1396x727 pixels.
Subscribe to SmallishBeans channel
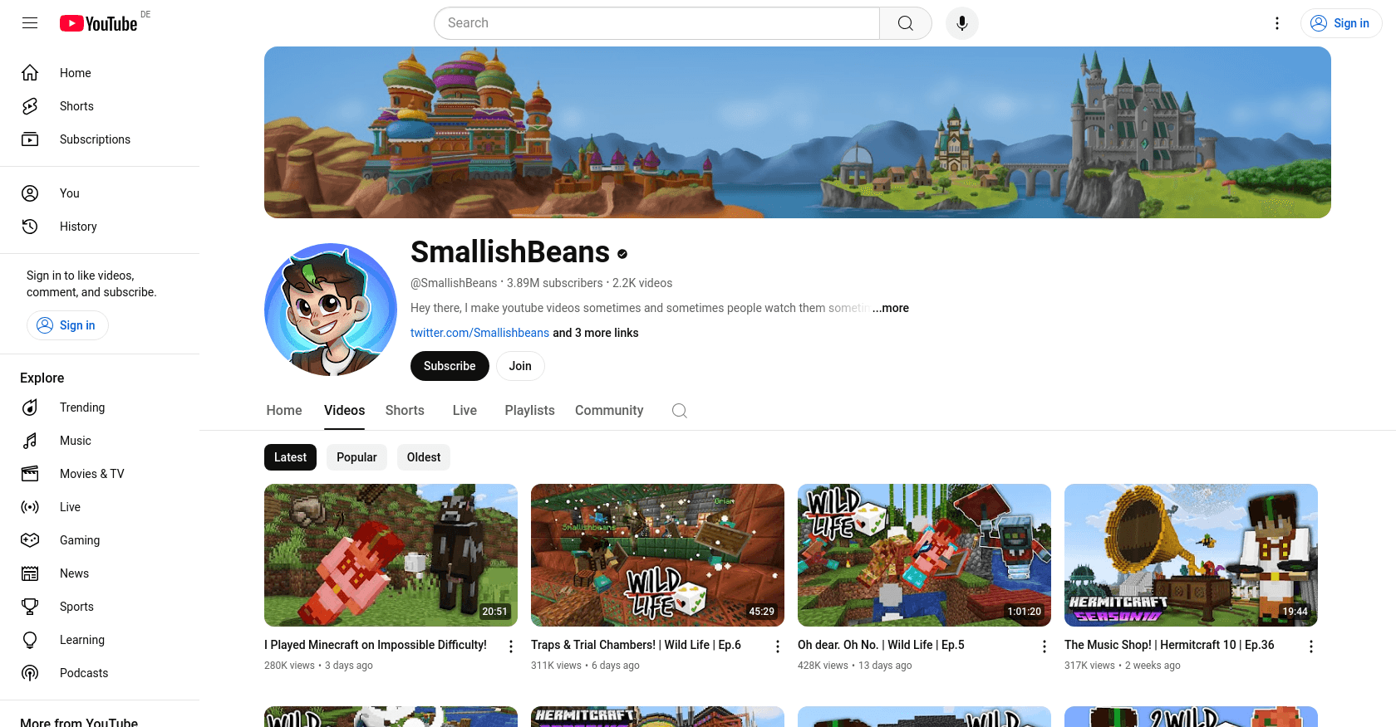[450, 366]
